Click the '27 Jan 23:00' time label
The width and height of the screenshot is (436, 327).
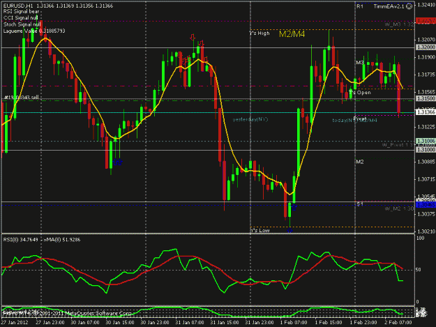pyautogui.click(x=50, y=322)
